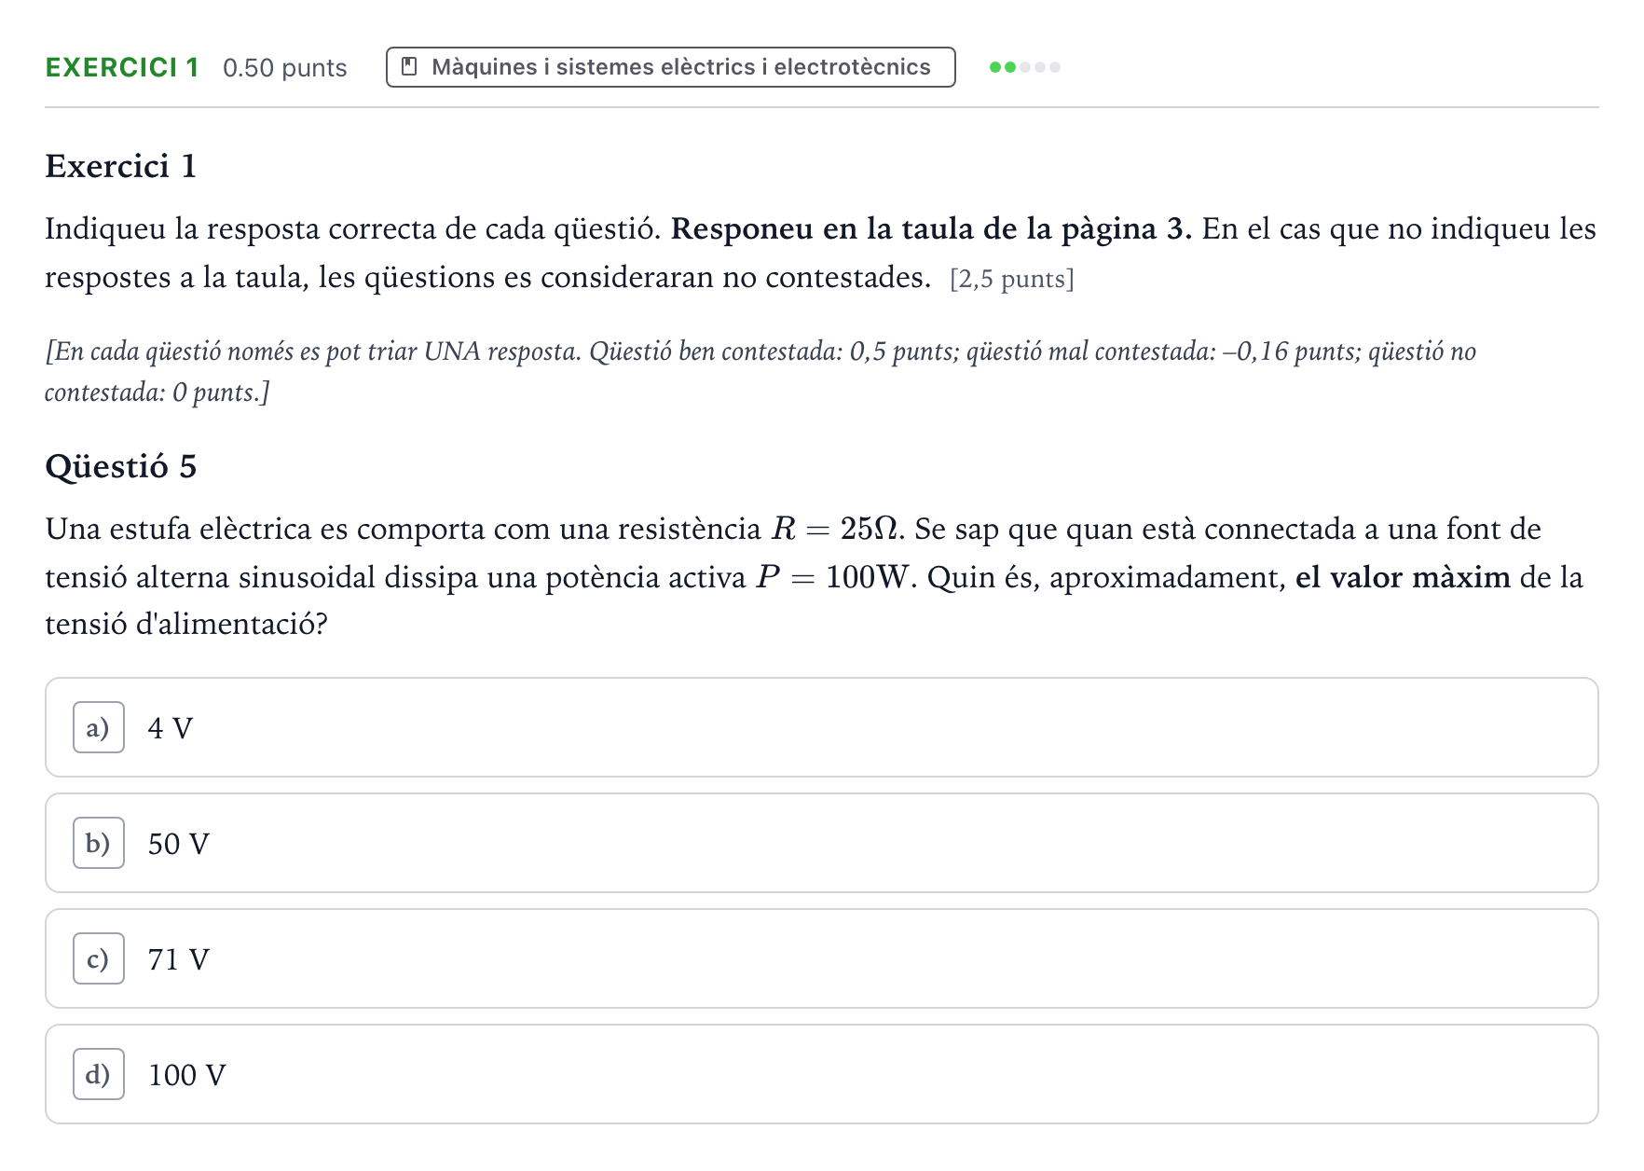Click the bold text 'el valor màxim'
Image resolution: width=1644 pixels, height=1171 pixels.
[1403, 577]
